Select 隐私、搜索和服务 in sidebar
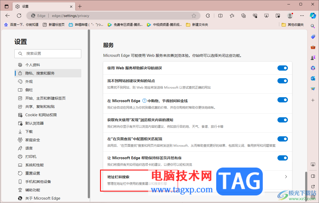The height and width of the screenshot is (203, 319). coord(48,73)
